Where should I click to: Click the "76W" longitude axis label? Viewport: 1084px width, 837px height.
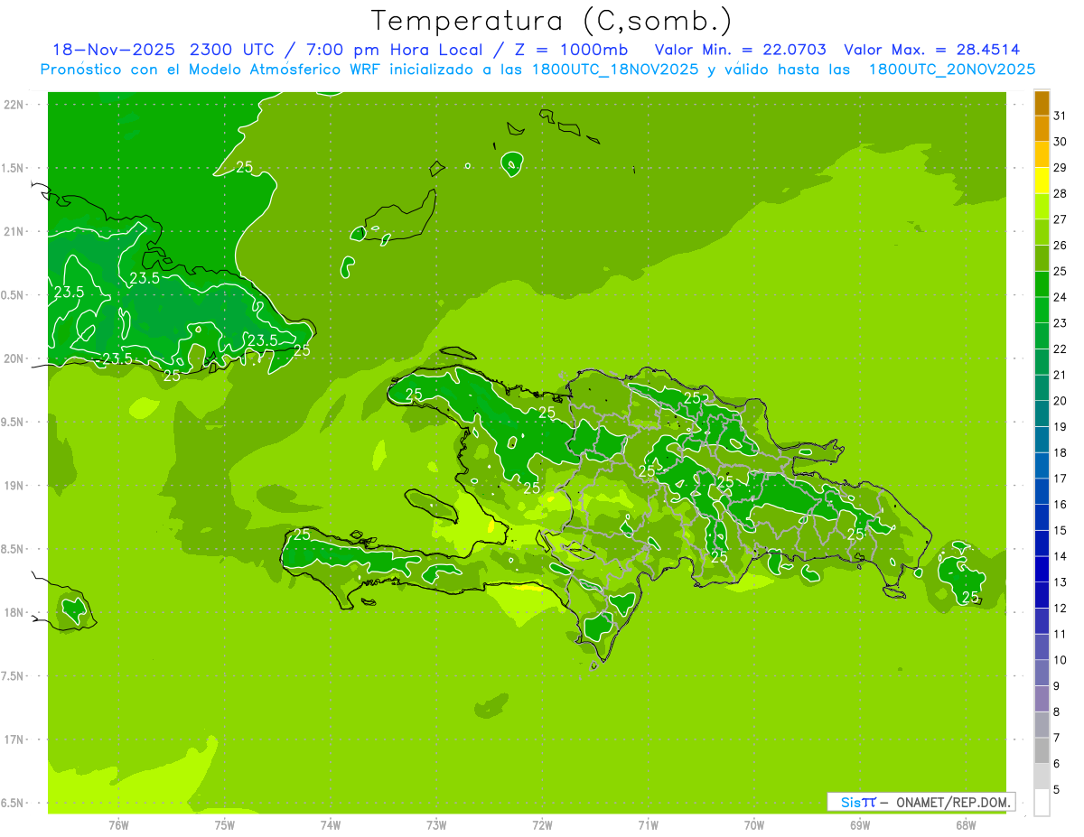(x=118, y=825)
